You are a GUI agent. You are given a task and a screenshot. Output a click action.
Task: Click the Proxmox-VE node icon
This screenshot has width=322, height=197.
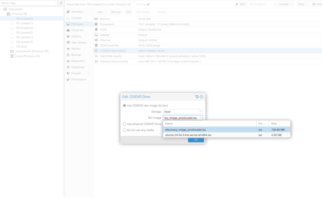(x=9, y=14)
